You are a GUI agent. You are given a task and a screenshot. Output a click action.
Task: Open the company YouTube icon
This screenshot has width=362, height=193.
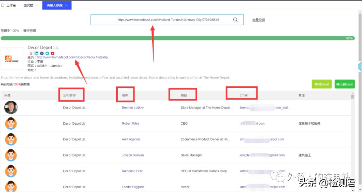[x=53, y=53]
